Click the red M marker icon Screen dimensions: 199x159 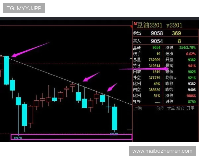(x=135, y=24)
